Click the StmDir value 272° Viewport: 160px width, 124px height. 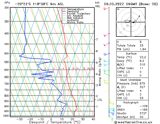143,113
